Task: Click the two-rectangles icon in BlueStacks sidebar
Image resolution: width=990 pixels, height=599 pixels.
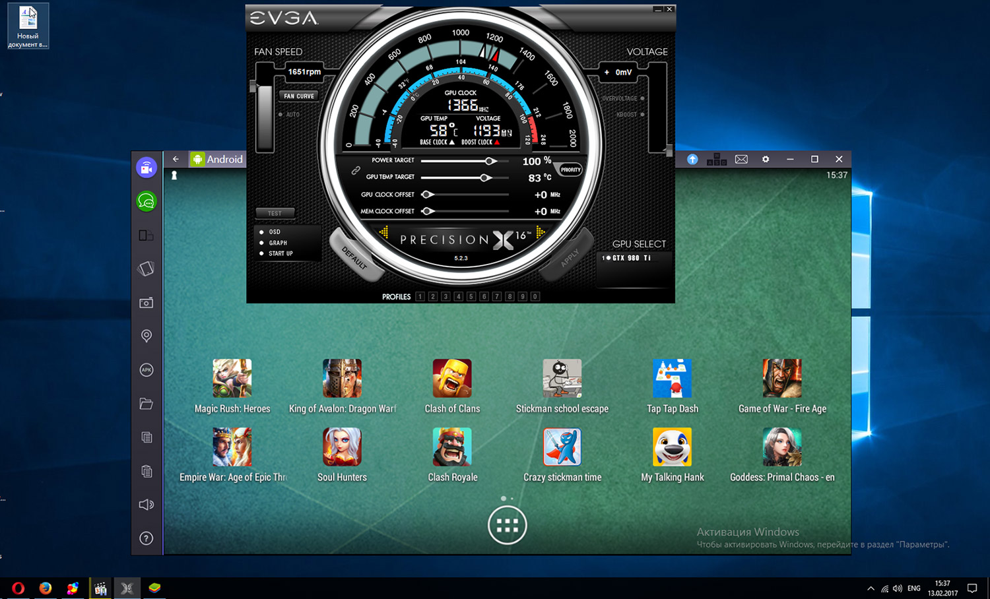Action: pos(147,236)
